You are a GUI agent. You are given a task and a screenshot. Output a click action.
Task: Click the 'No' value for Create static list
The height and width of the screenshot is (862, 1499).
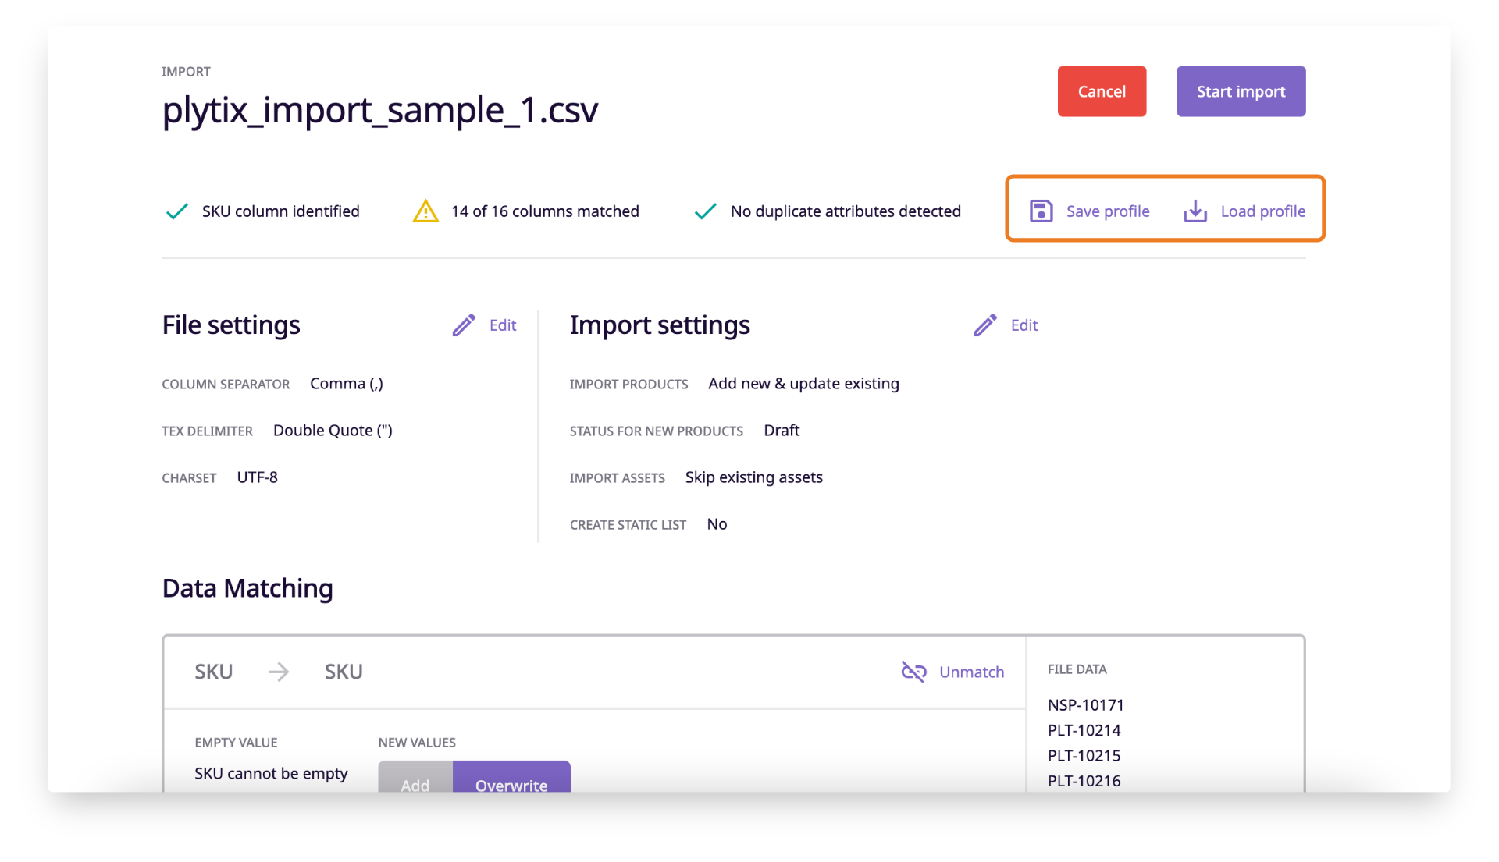pyautogui.click(x=717, y=524)
